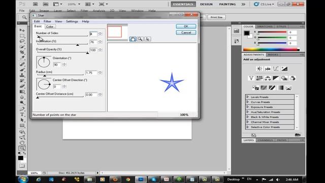Image resolution: width=325 pixels, height=183 pixels.
Task: Click the Radius value stepper
Action: 100,72
